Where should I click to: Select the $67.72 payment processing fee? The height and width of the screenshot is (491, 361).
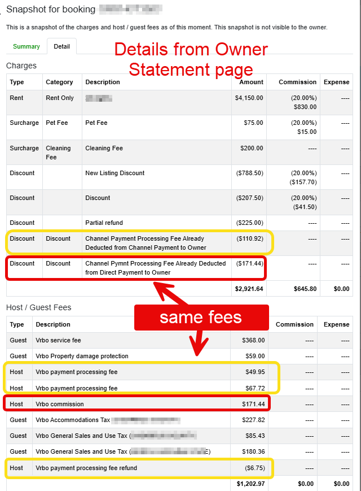[x=255, y=388]
